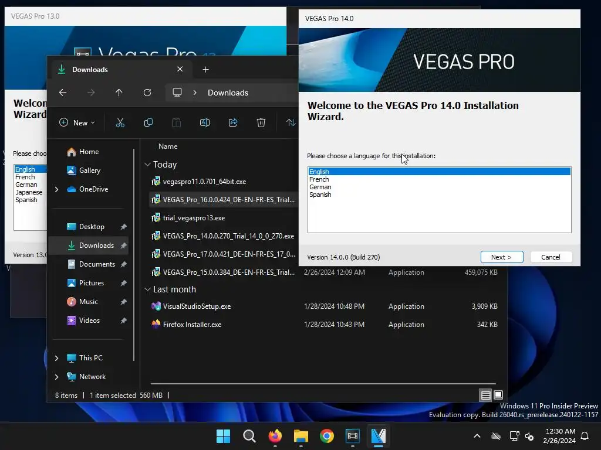Expand OneDrive in navigation pane
Viewport: 601px width, 450px height.
57,189
